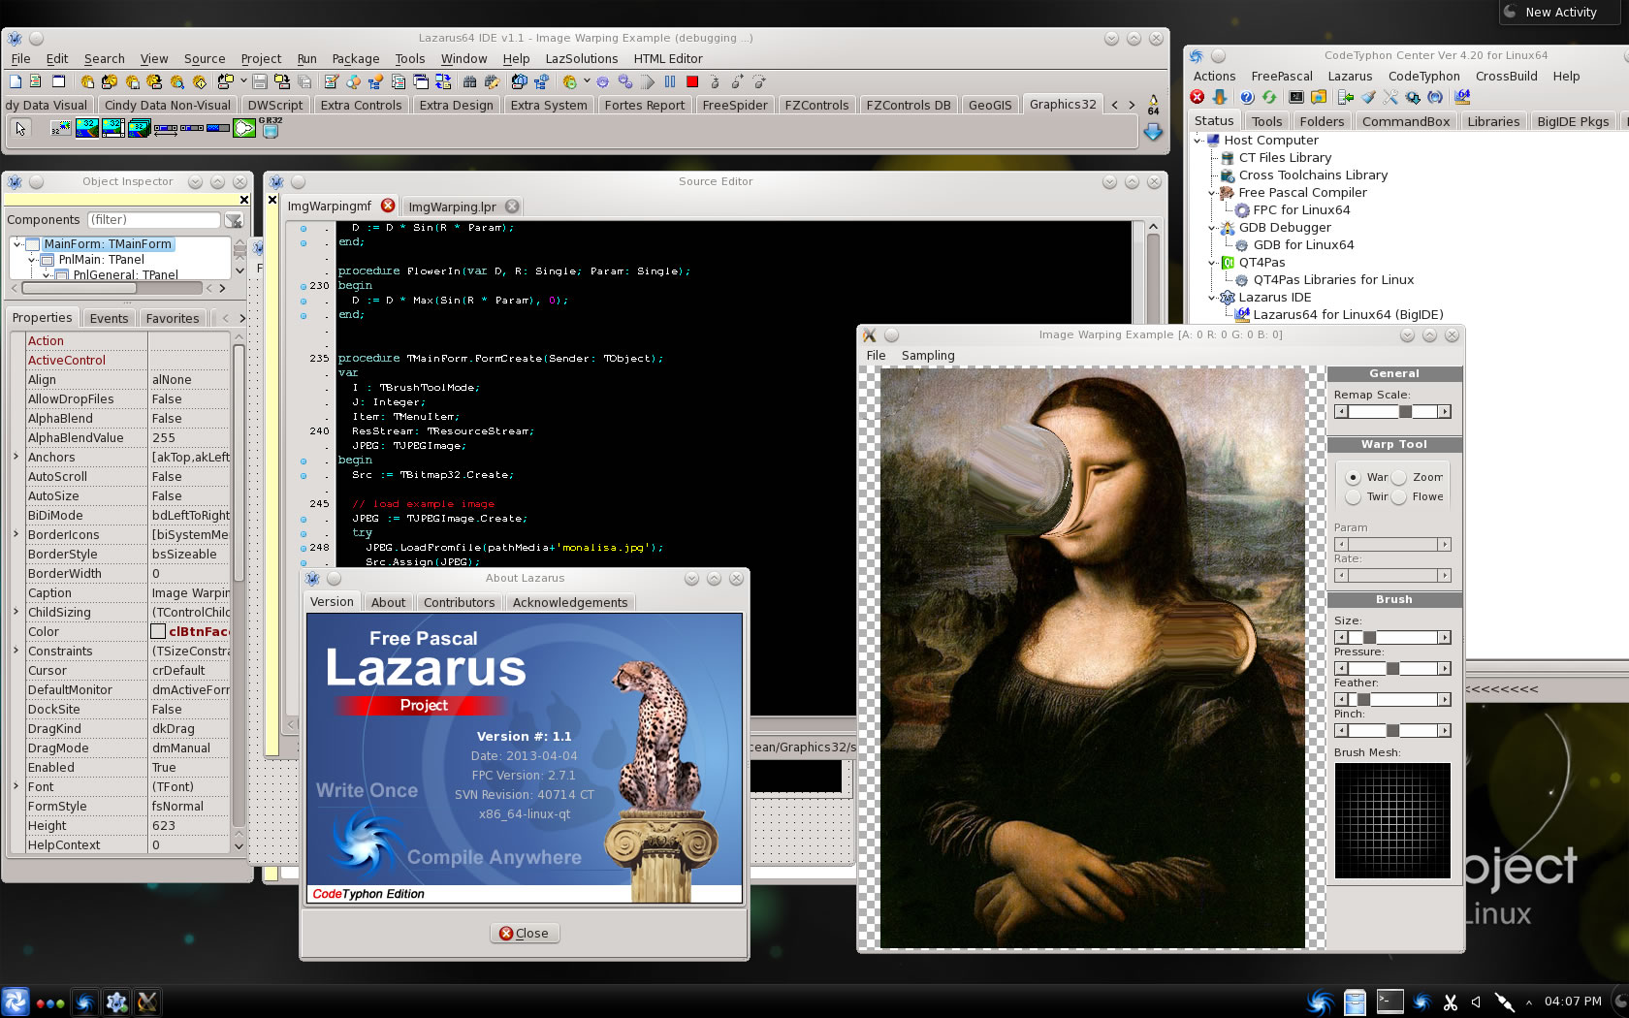Select the Caption property row
This screenshot has width=1629, height=1018.
(x=128, y=592)
